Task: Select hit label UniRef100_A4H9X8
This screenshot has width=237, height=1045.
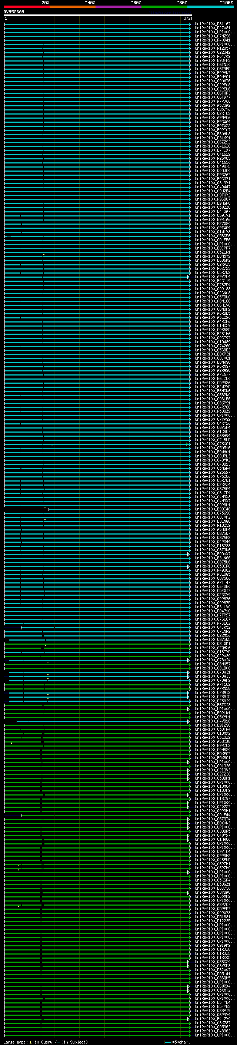Action: [x=213, y=496]
